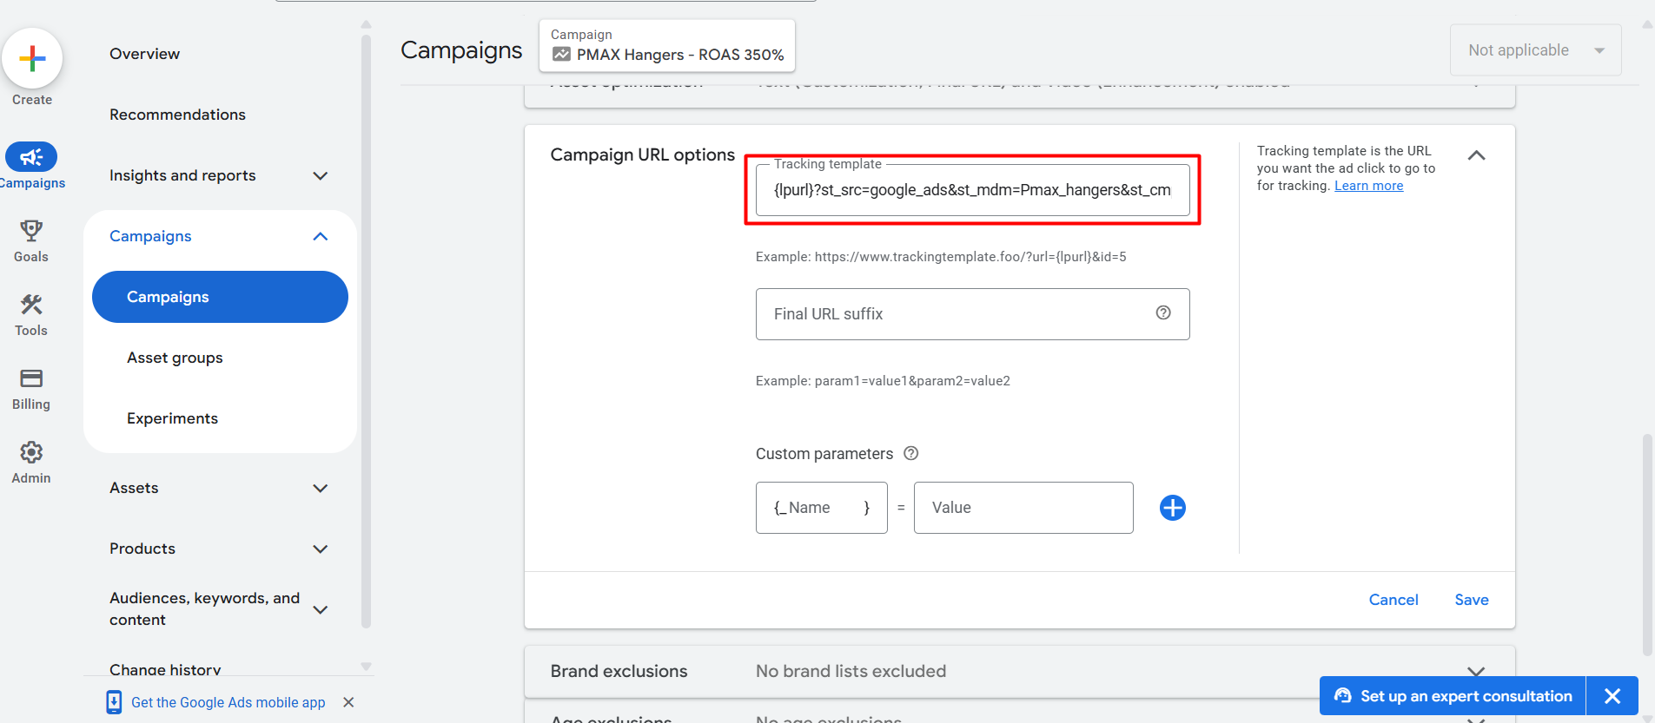Open the PMAX Hangers campaign selector
The image size is (1655, 723).
click(666, 45)
